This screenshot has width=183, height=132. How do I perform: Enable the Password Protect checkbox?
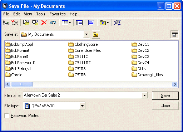pos(7,116)
